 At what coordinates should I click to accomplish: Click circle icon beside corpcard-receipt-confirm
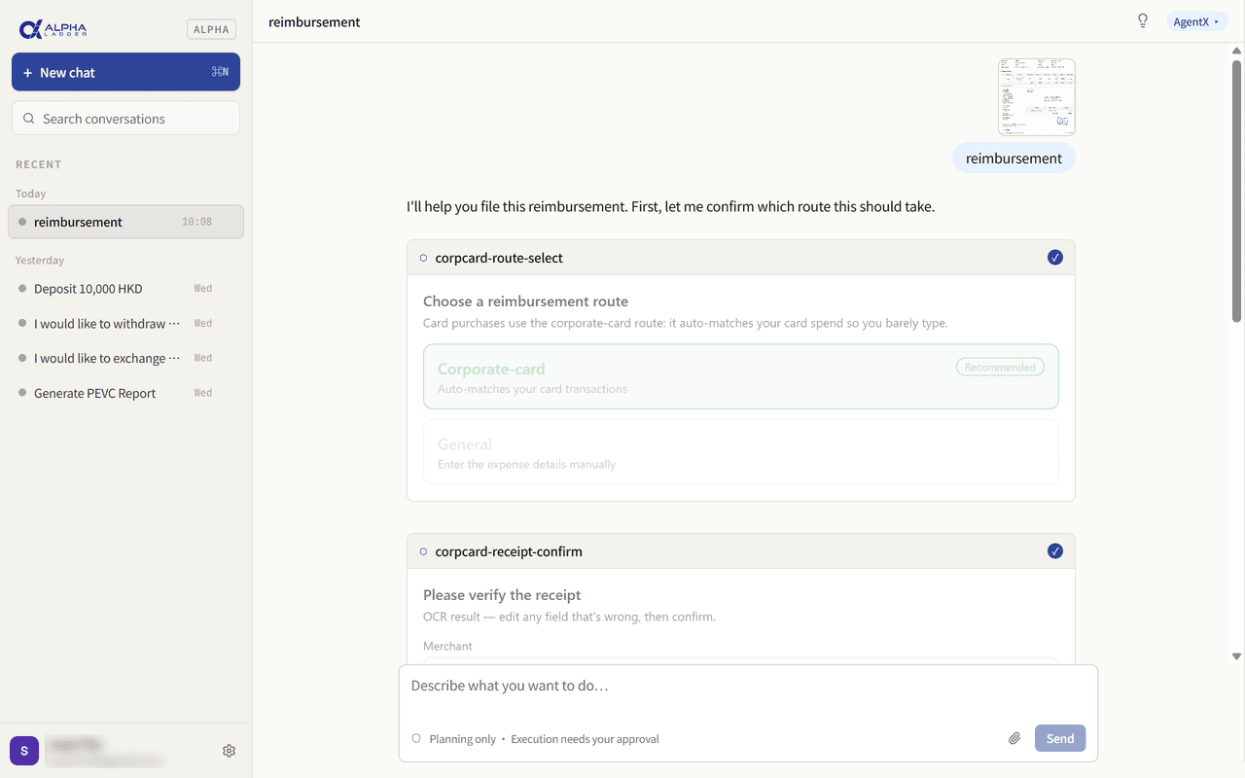click(423, 551)
